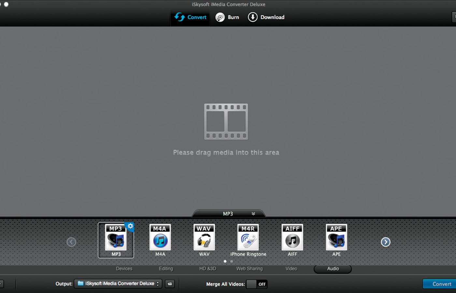Image resolution: width=456 pixels, height=293 pixels.
Task: Select the iPhone Ringtone M4R format
Action: tap(248, 239)
